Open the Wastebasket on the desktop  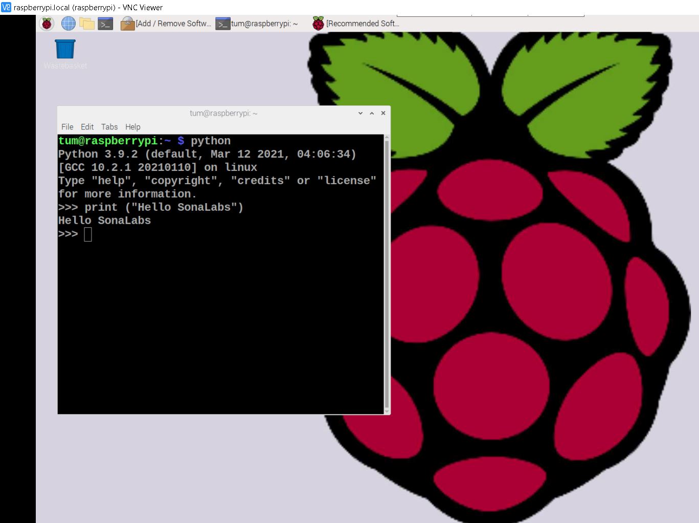click(x=65, y=50)
